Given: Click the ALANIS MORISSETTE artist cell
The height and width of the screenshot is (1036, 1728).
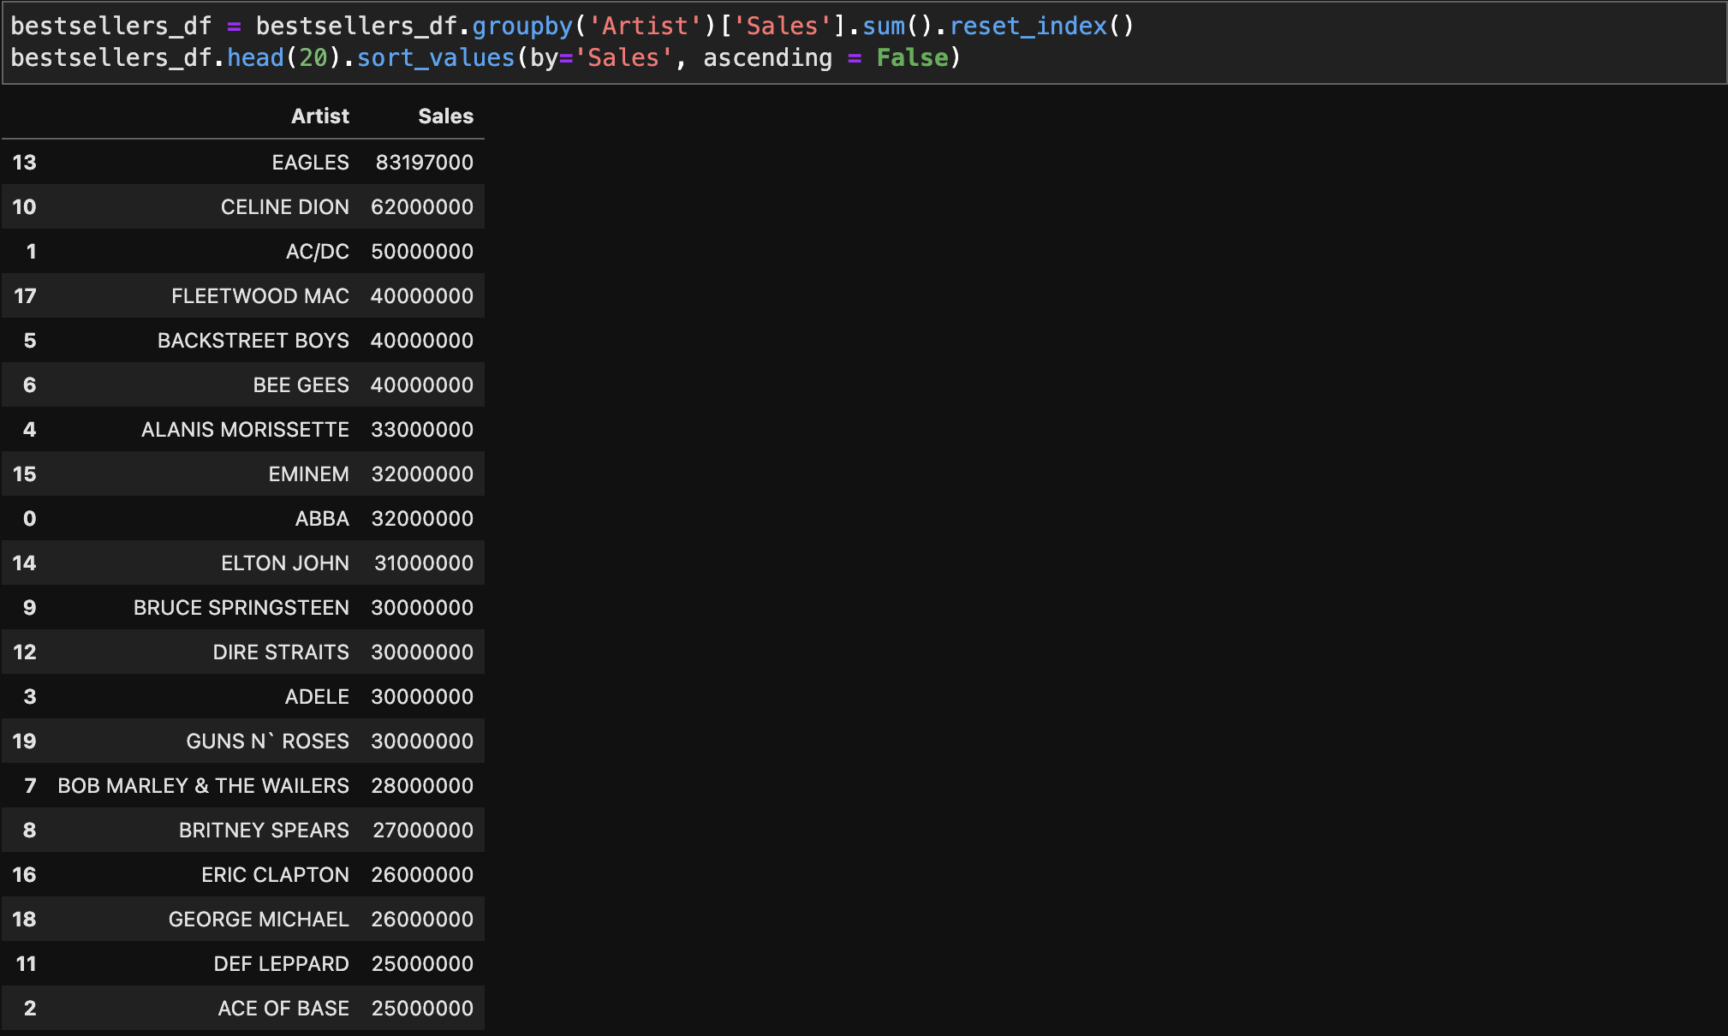Looking at the screenshot, I should pyautogui.click(x=245, y=429).
